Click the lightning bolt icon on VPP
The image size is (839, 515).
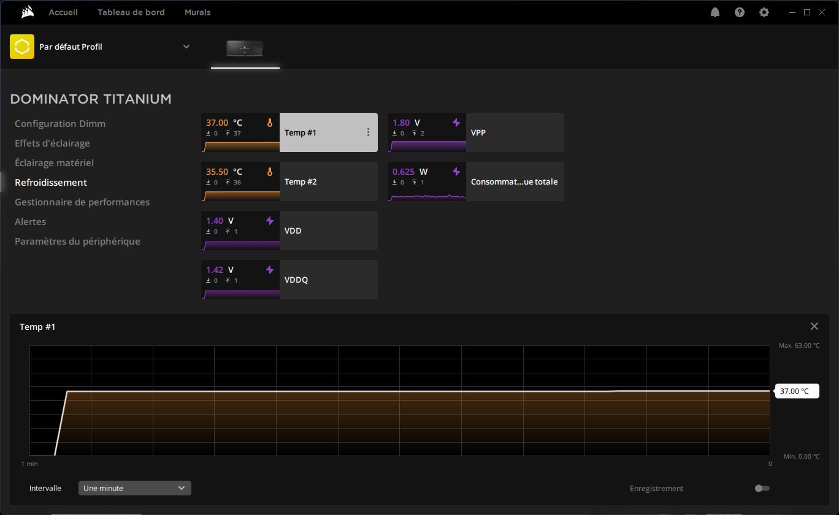(456, 123)
